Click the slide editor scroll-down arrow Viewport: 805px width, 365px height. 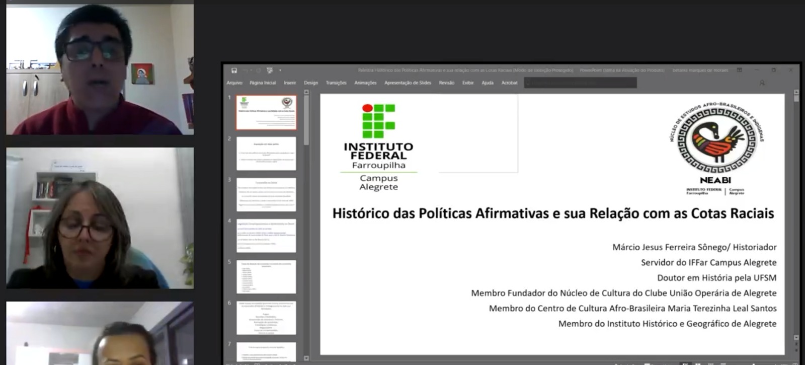[796, 338]
